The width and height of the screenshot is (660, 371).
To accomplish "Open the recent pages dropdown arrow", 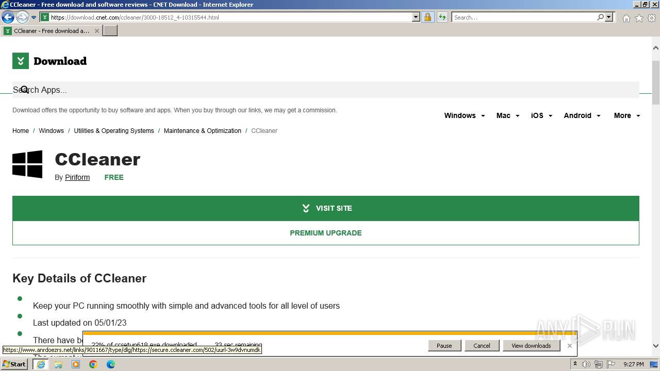I will [34, 18].
